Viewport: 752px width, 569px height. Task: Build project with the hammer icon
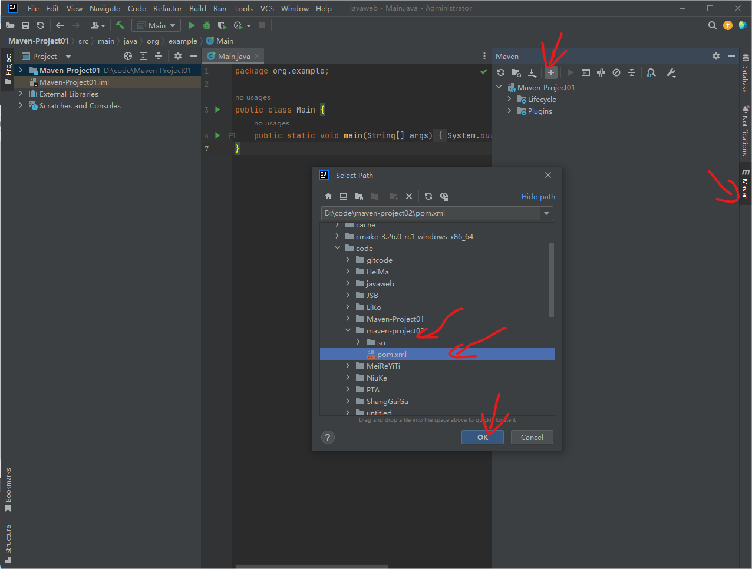(120, 25)
